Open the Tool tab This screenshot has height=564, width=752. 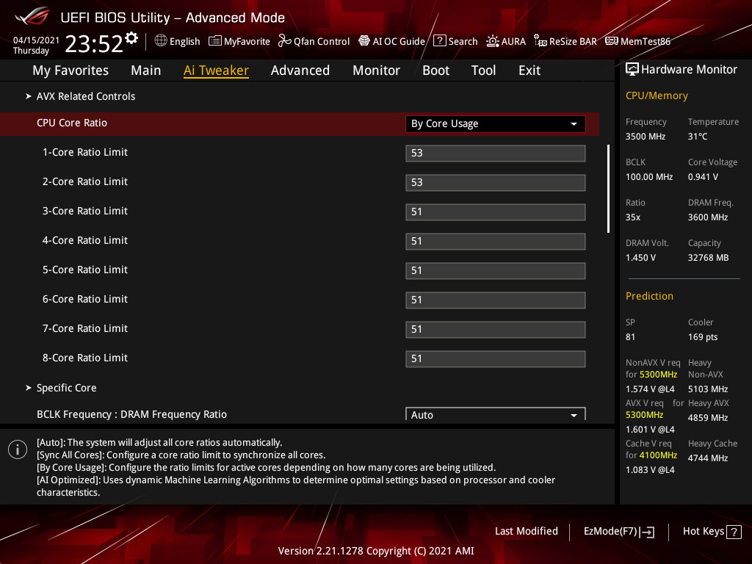point(483,70)
